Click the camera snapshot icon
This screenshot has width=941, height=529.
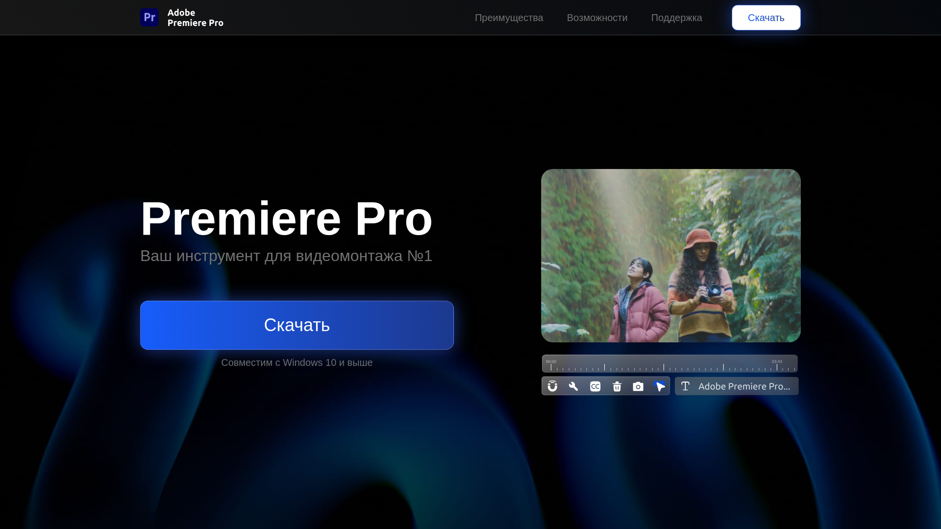coord(638,386)
